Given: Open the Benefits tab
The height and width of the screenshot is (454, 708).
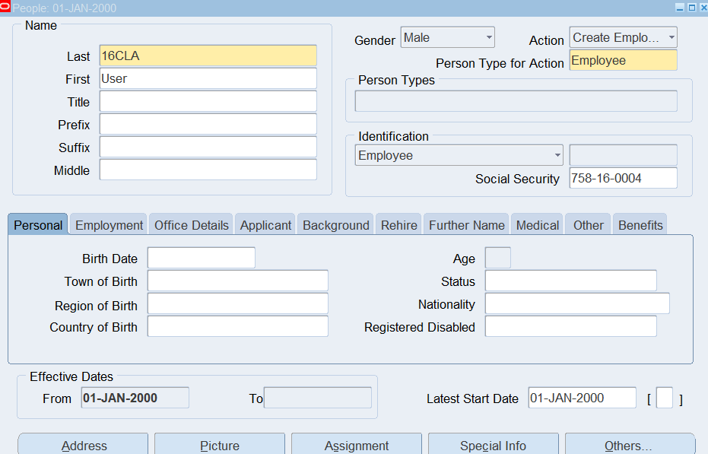Looking at the screenshot, I should [x=640, y=225].
